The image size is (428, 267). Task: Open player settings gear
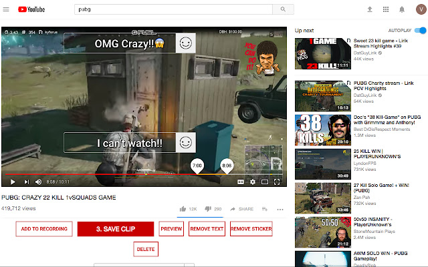(253, 182)
